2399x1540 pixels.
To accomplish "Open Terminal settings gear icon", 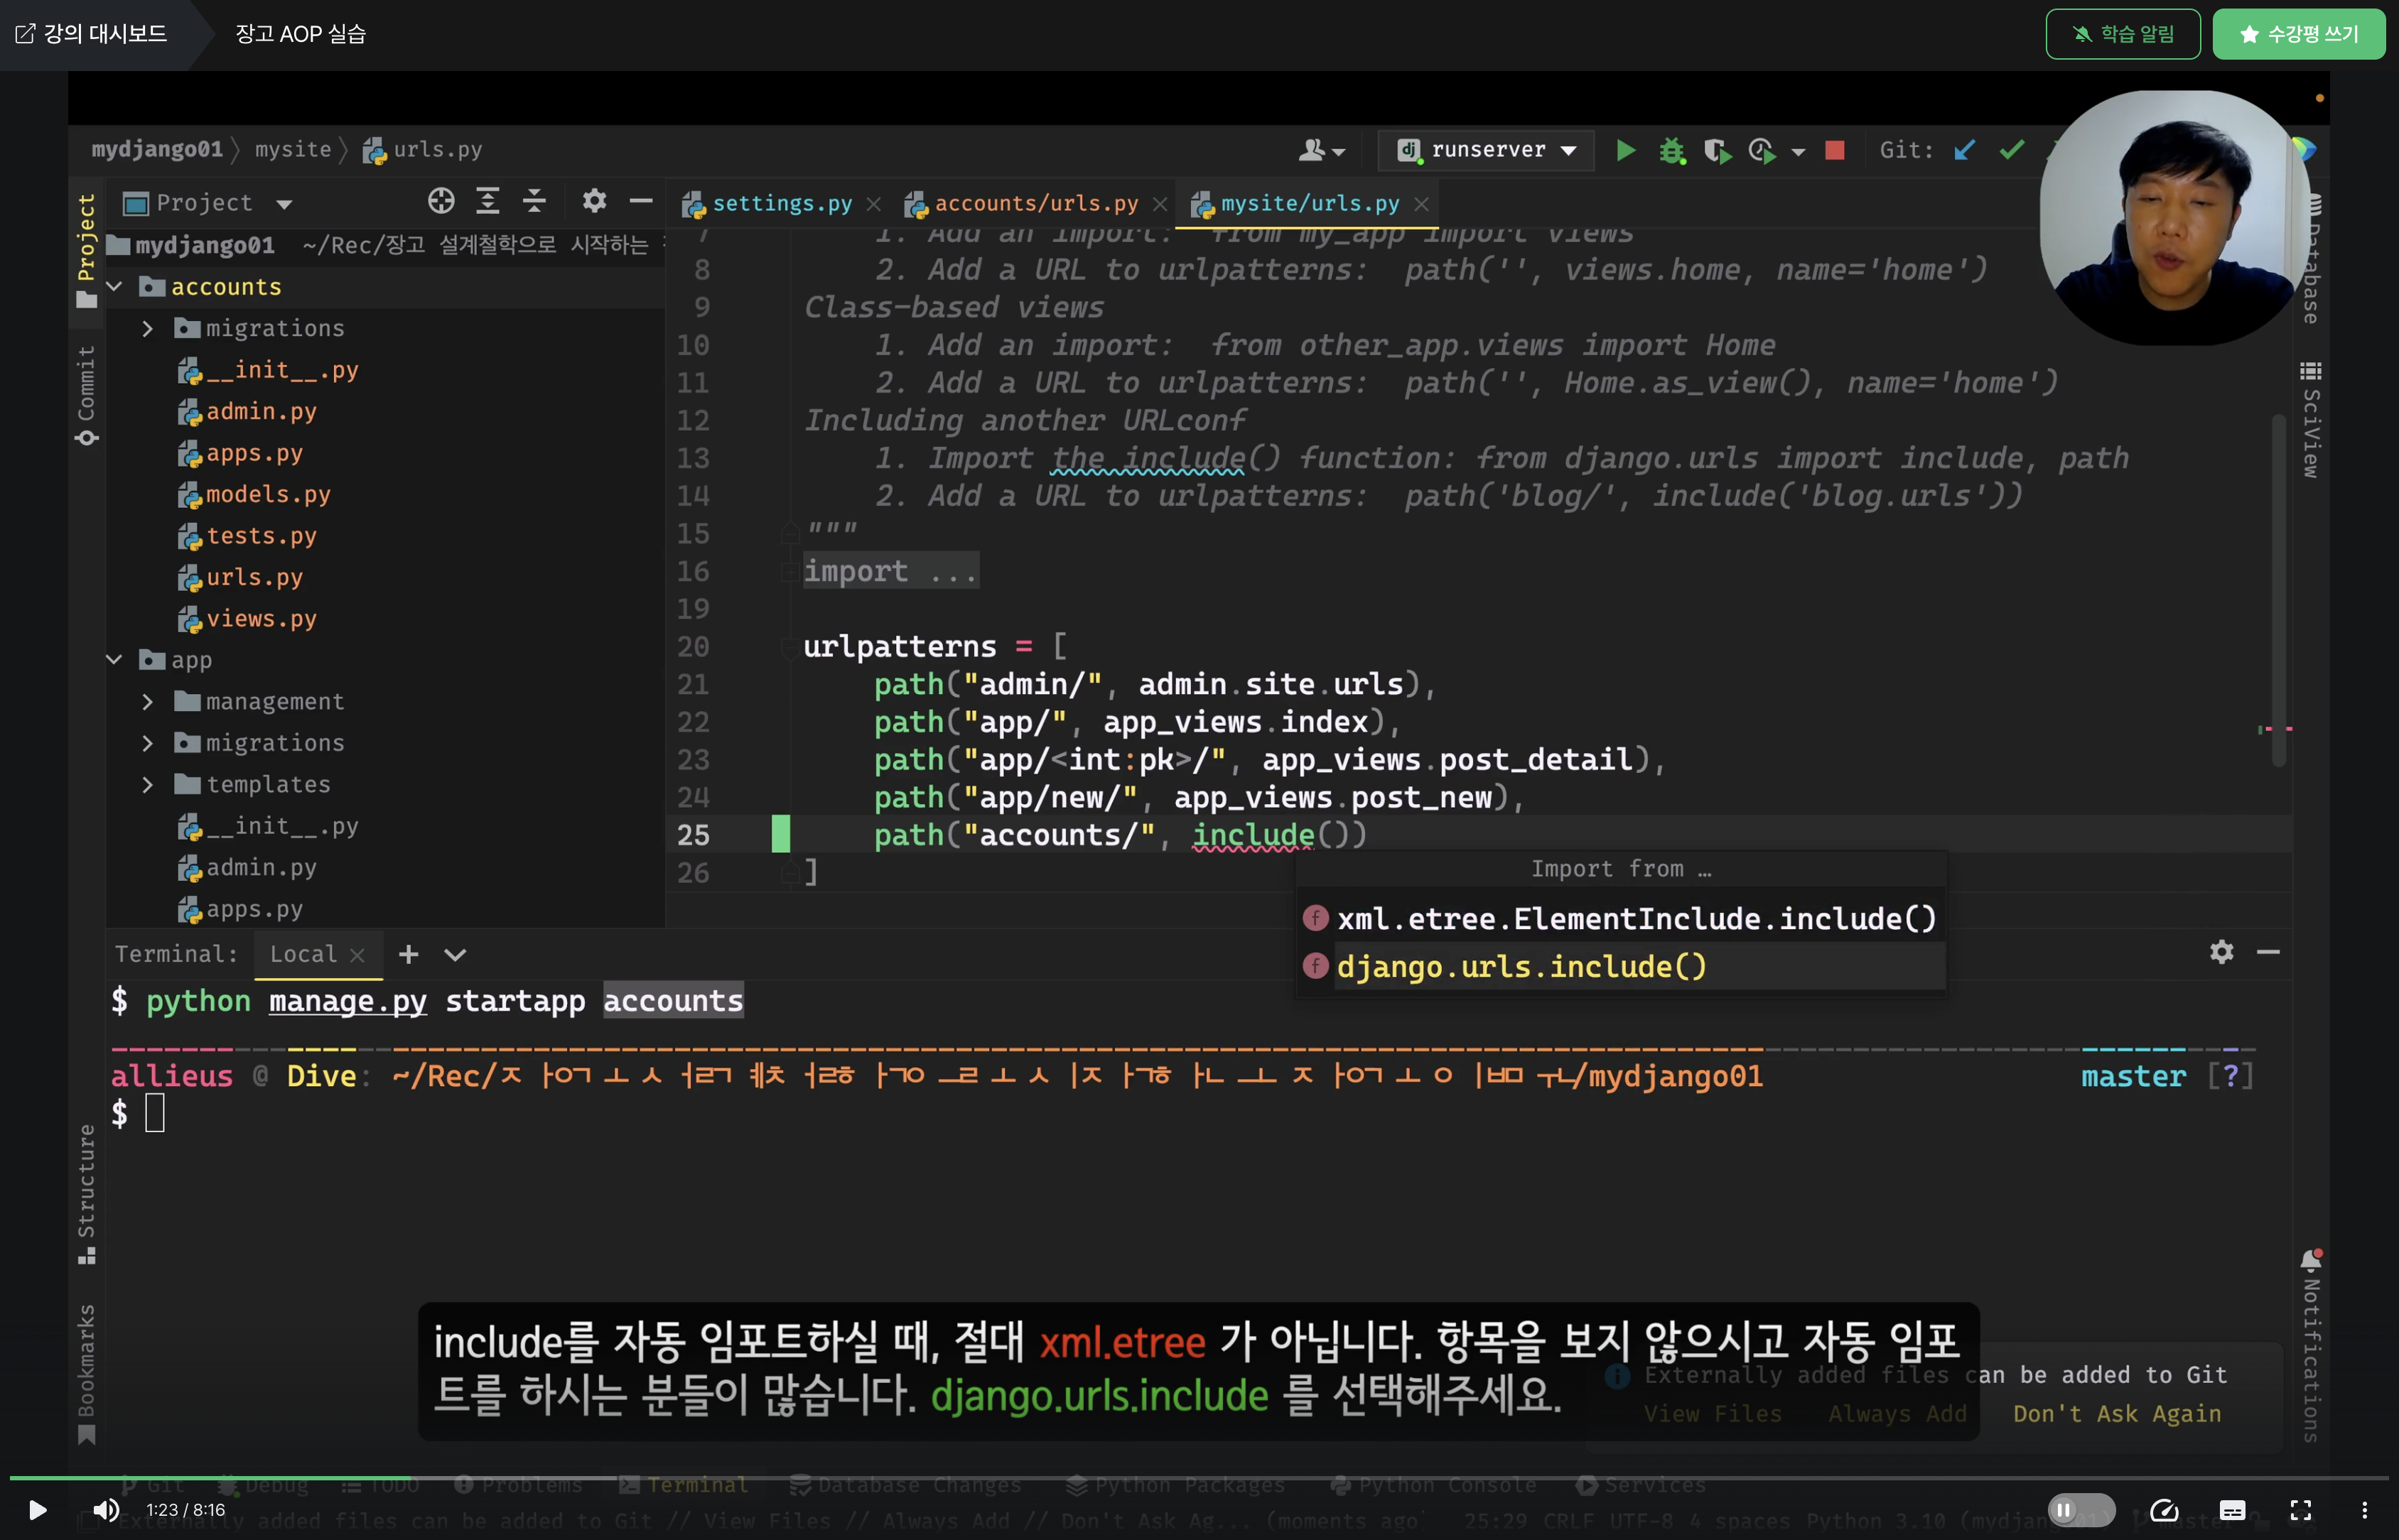I will 2221,952.
